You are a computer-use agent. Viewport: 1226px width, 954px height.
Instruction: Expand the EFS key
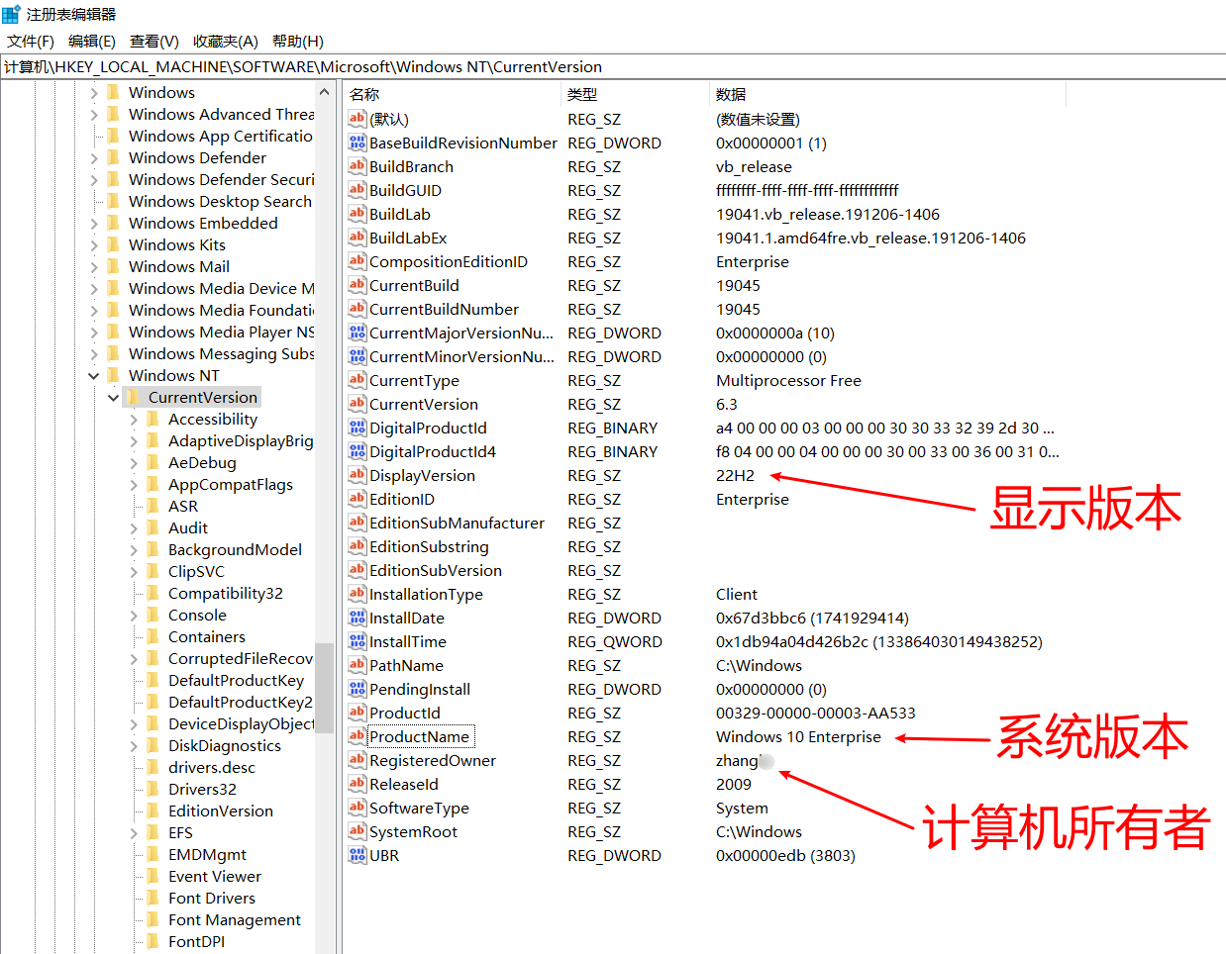pyautogui.click(x=134, y=832)
